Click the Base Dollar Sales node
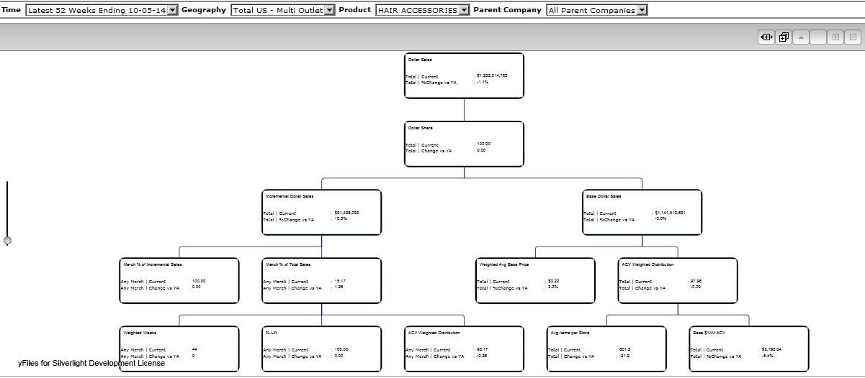The width and height of the screenshot is (865, 378). coord(642,212)
